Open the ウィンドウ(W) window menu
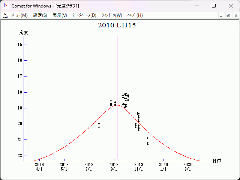This screenshot has height=180, width=240. 111,15
